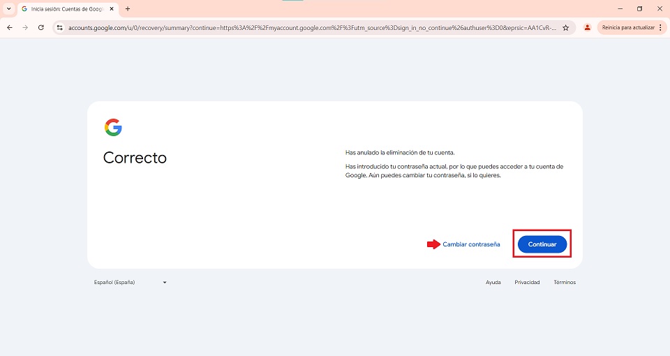
Task: Open the Cambiar contraseña link
Action: click(471, 244)
